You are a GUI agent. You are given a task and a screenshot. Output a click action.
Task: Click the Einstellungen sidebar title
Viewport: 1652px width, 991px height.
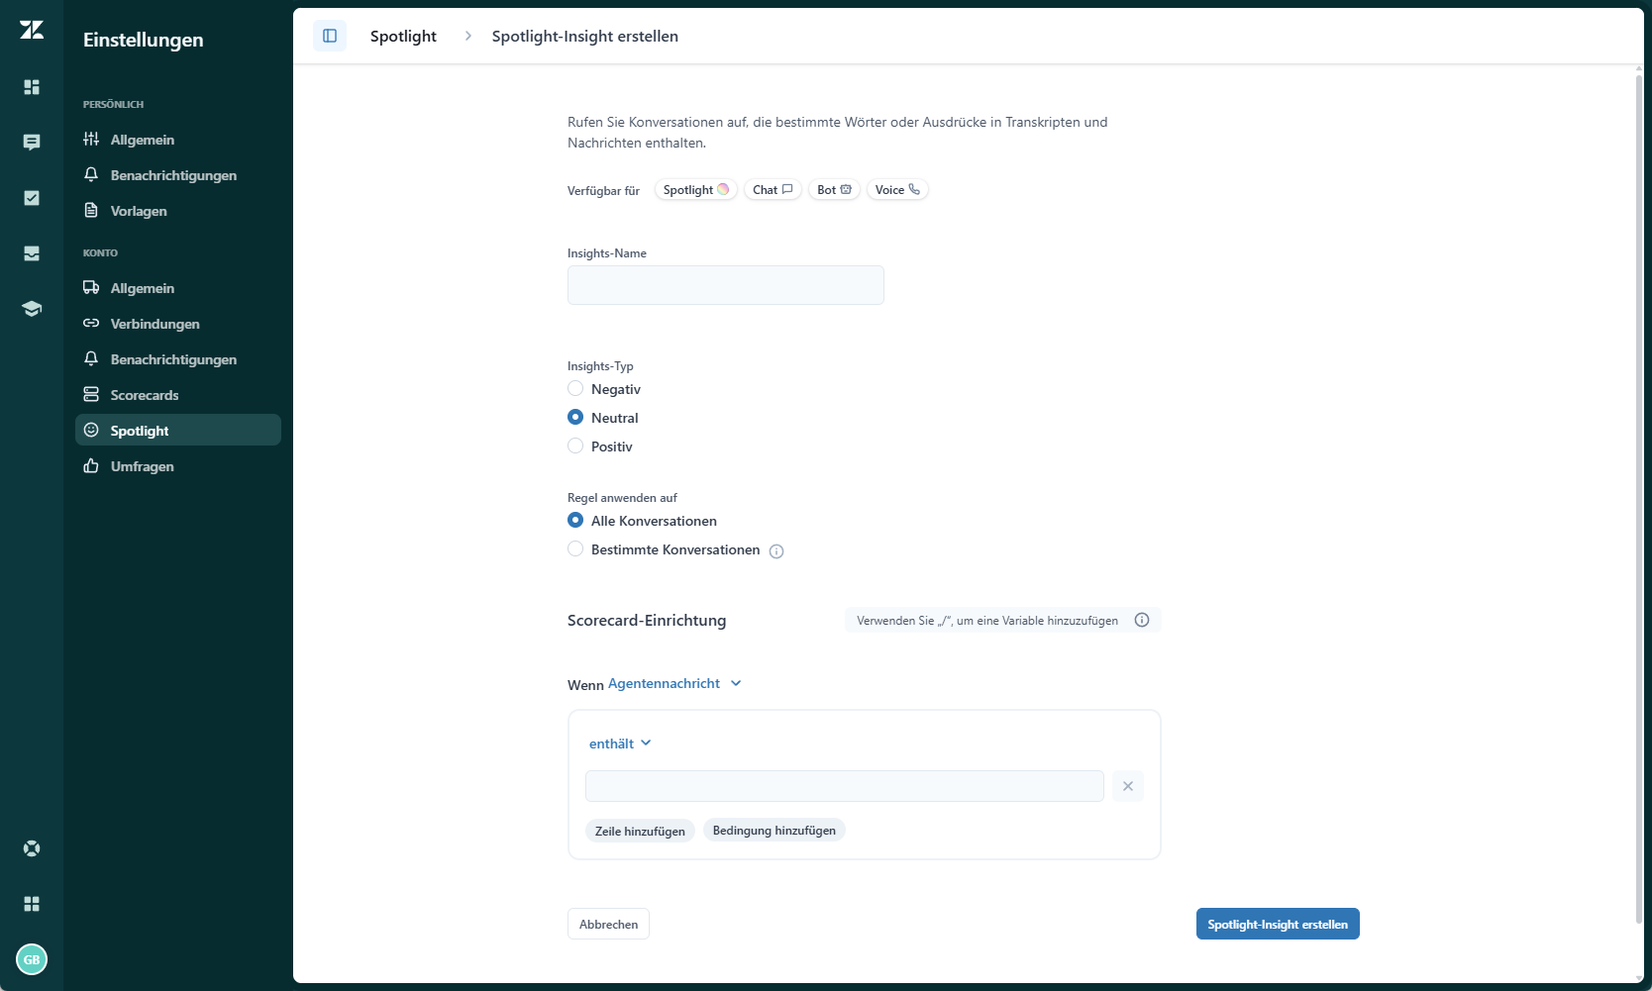(x=144, y=40)
